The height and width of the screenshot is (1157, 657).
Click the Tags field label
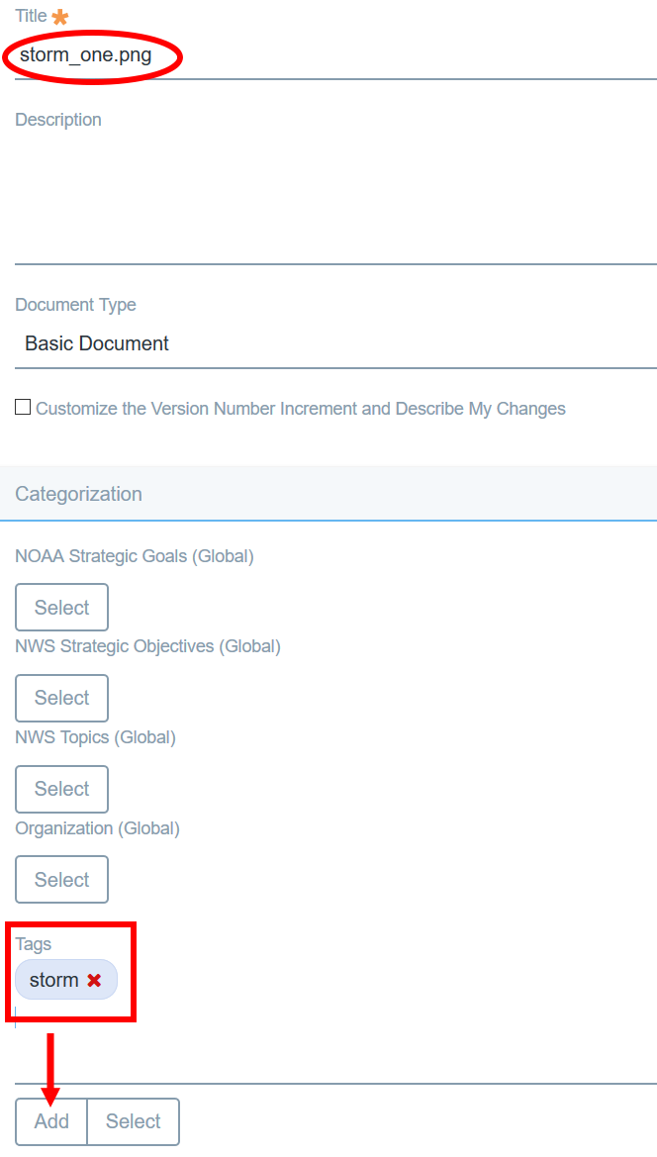[34, 944]
